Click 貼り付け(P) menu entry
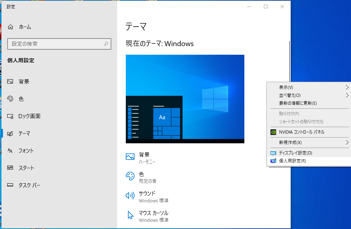 [309, 113]
